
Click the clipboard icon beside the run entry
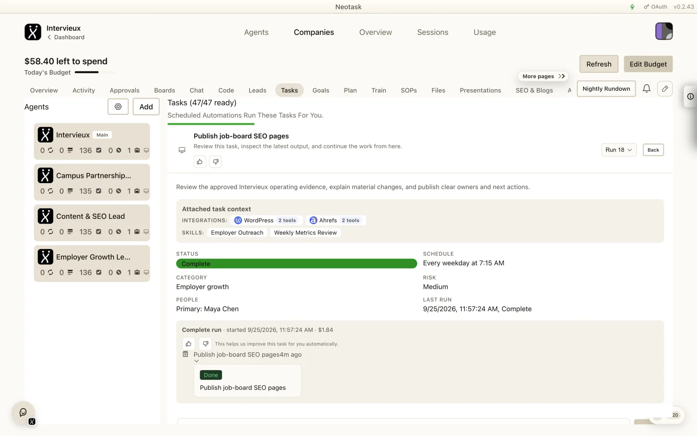[x=186, y=354]
